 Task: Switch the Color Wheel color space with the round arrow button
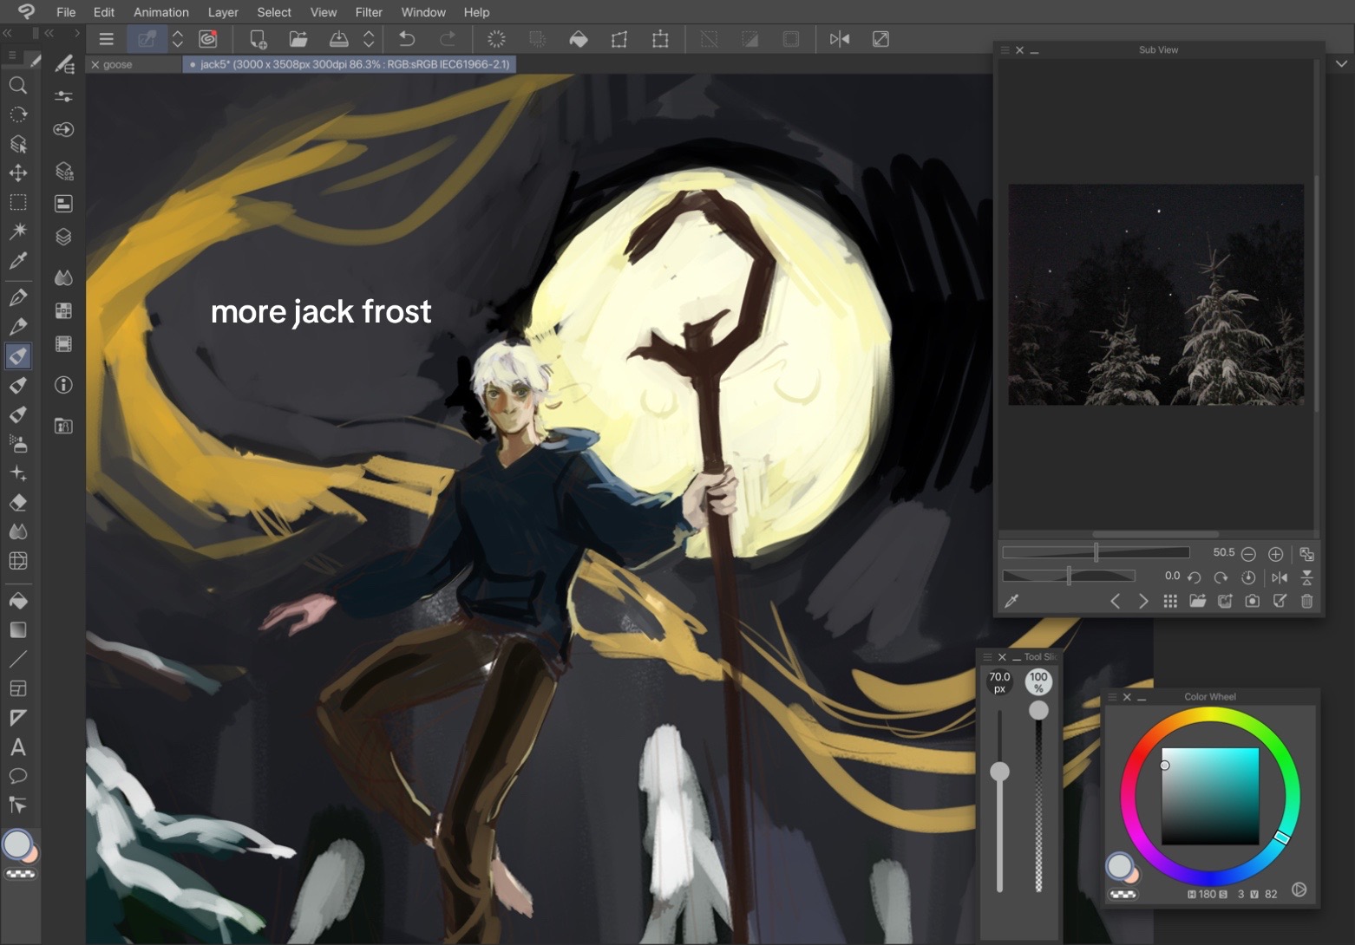1299,890
